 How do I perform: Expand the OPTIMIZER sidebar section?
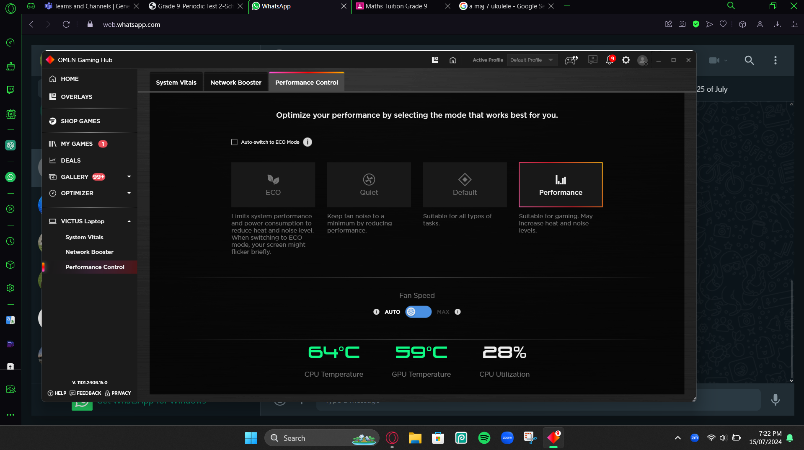(x=129, y=193)
